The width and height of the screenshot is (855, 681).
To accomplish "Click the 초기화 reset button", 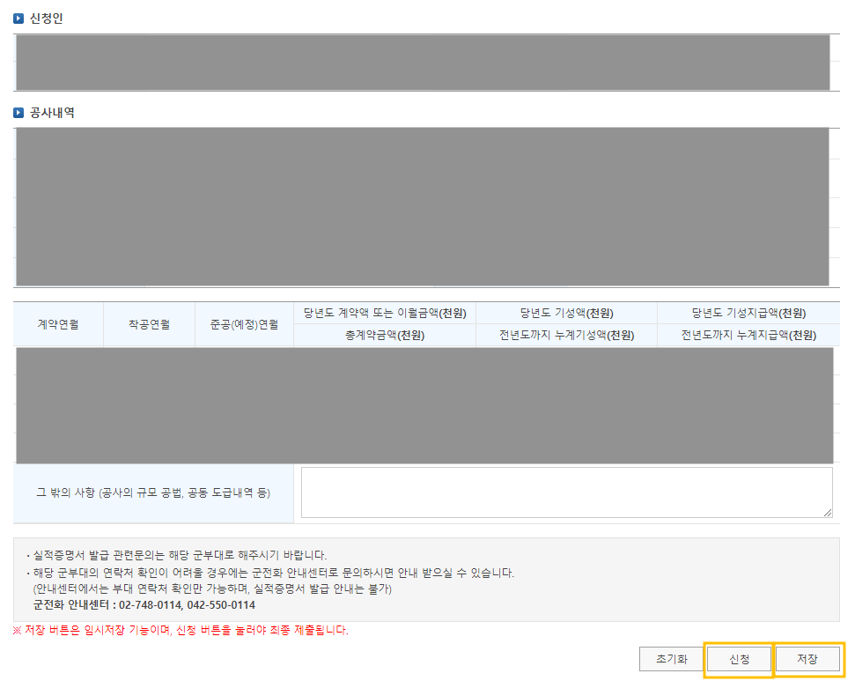I will 671,659.
